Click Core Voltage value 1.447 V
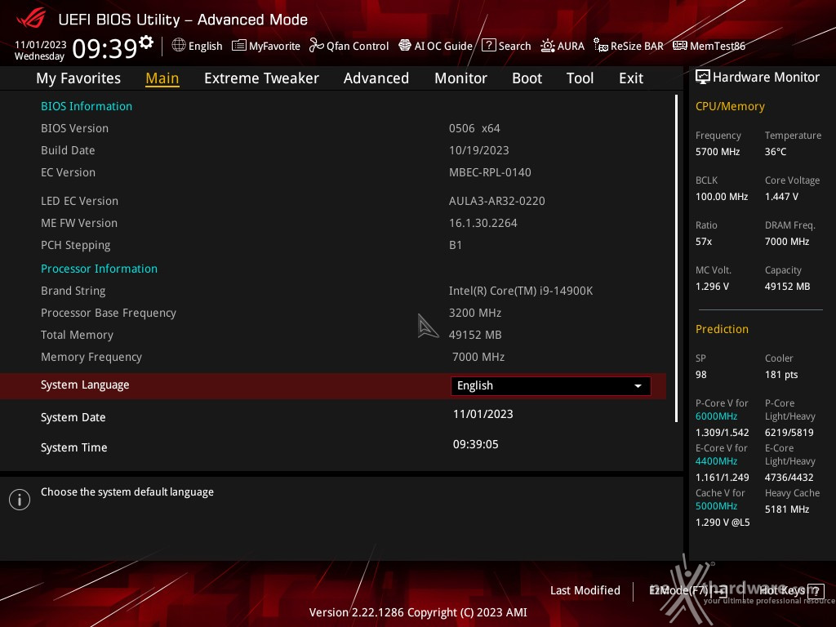 click(781, 197)
